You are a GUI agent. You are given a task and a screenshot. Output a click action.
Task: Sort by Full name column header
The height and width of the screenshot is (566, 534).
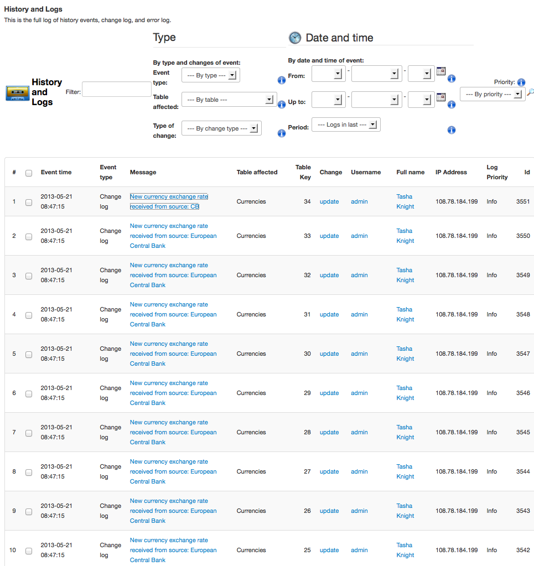(411, 172)
